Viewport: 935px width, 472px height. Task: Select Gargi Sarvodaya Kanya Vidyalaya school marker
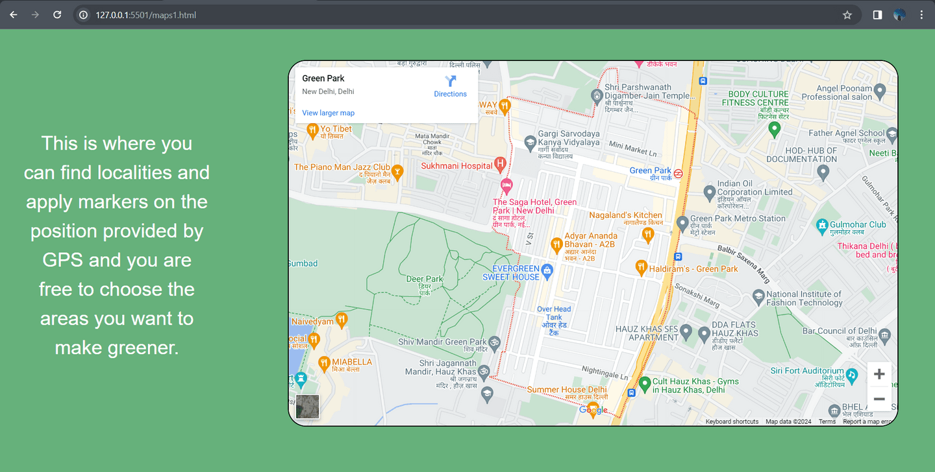tap(530, 143)
